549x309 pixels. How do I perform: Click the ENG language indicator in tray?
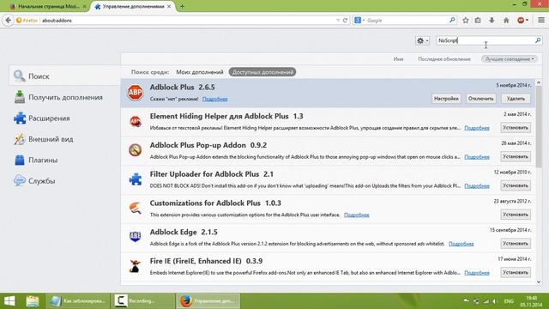(509, 301)
